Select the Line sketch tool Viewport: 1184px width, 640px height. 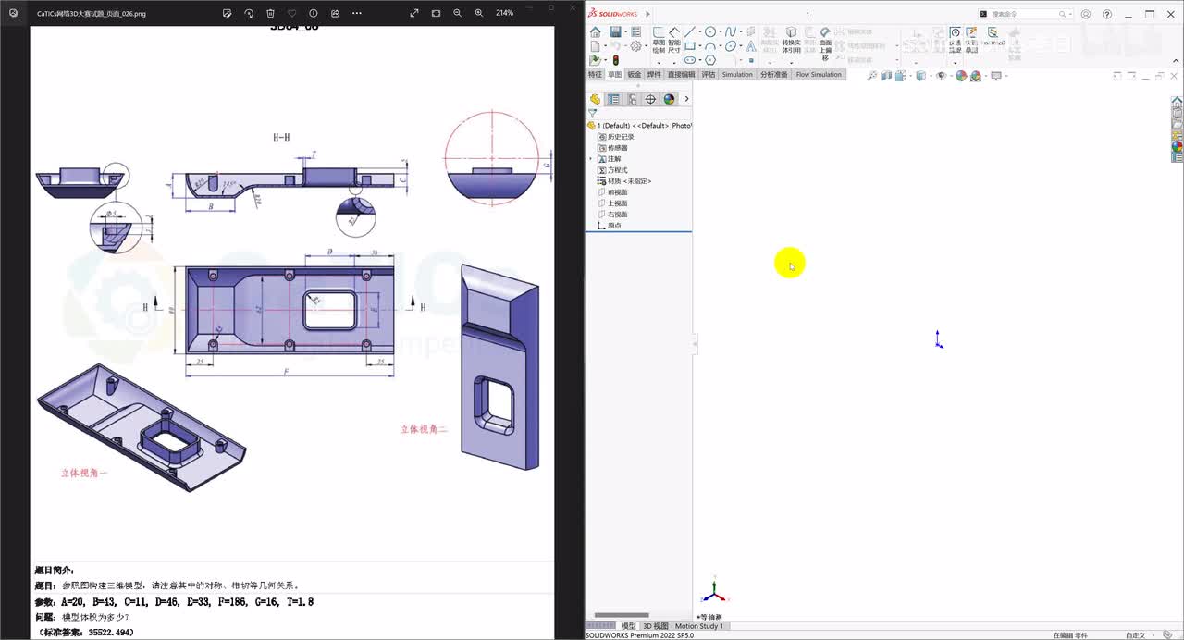pyautogui.click(x=690, y=31)
